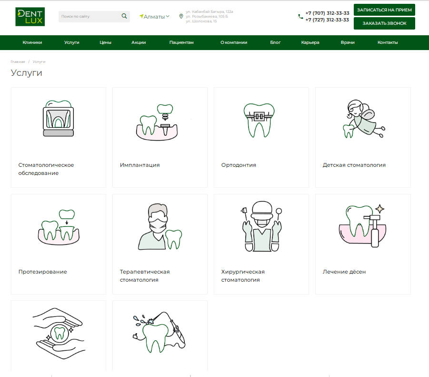The image size is (429, 377).
Task: Click the ул. Кабанбай Батыра, 122а address
Action: pyautogui.click(x=210, y=11)
